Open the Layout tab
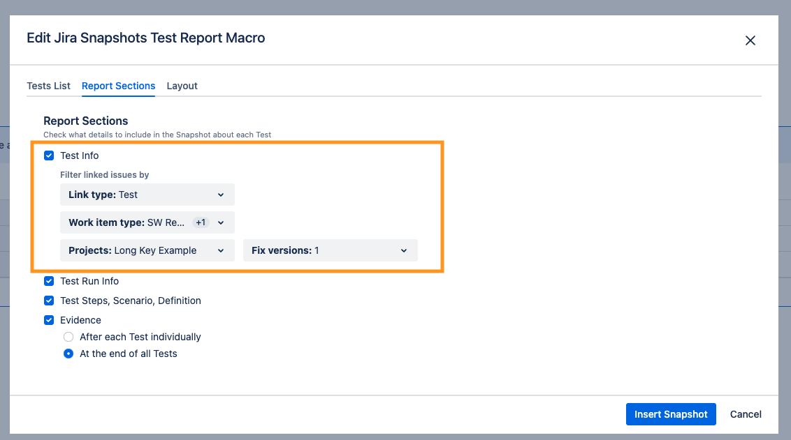 point(182,86)
